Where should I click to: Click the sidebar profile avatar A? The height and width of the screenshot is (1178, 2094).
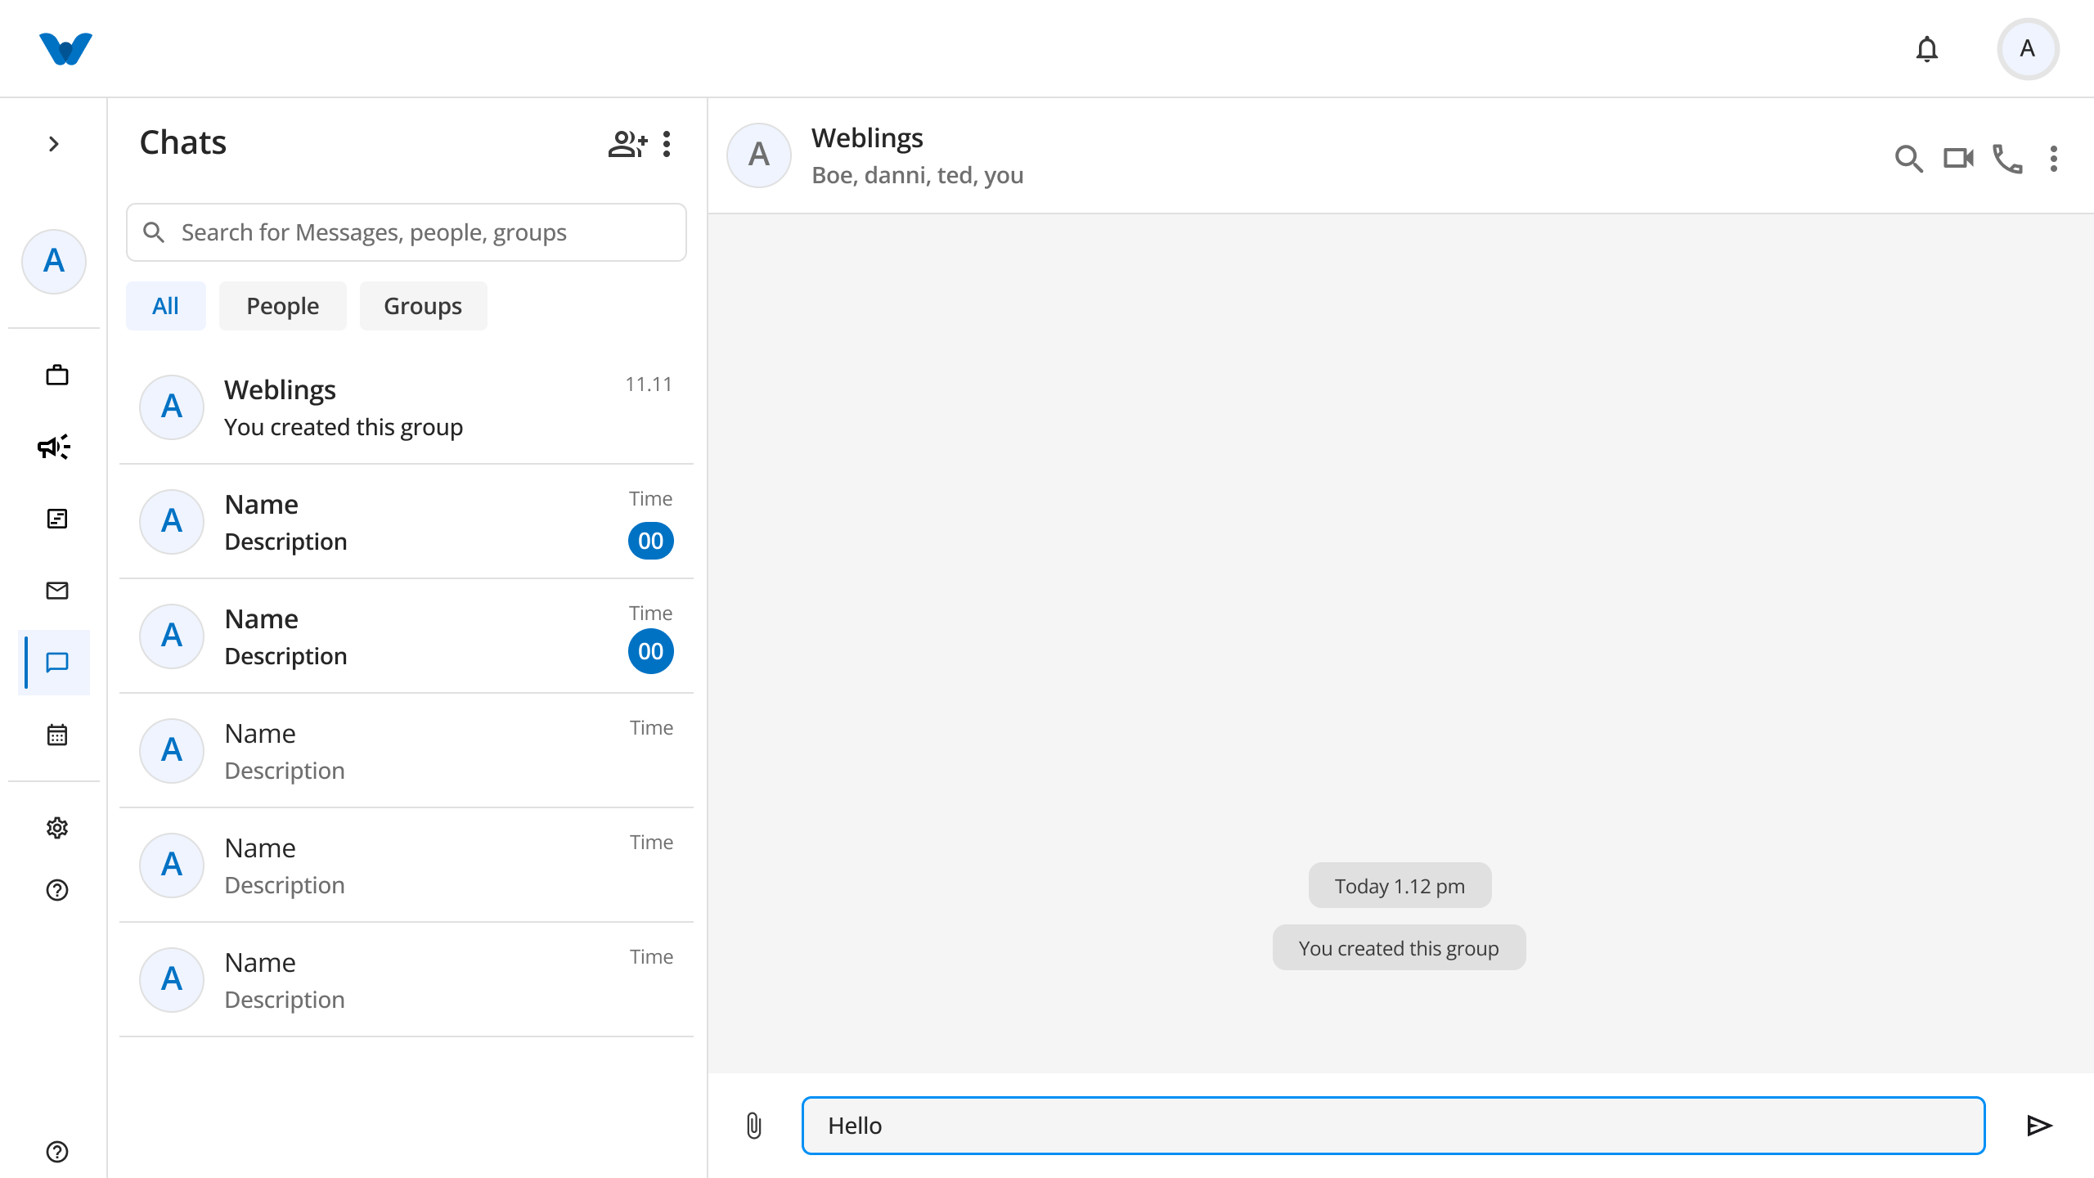[x=54, y=261]
